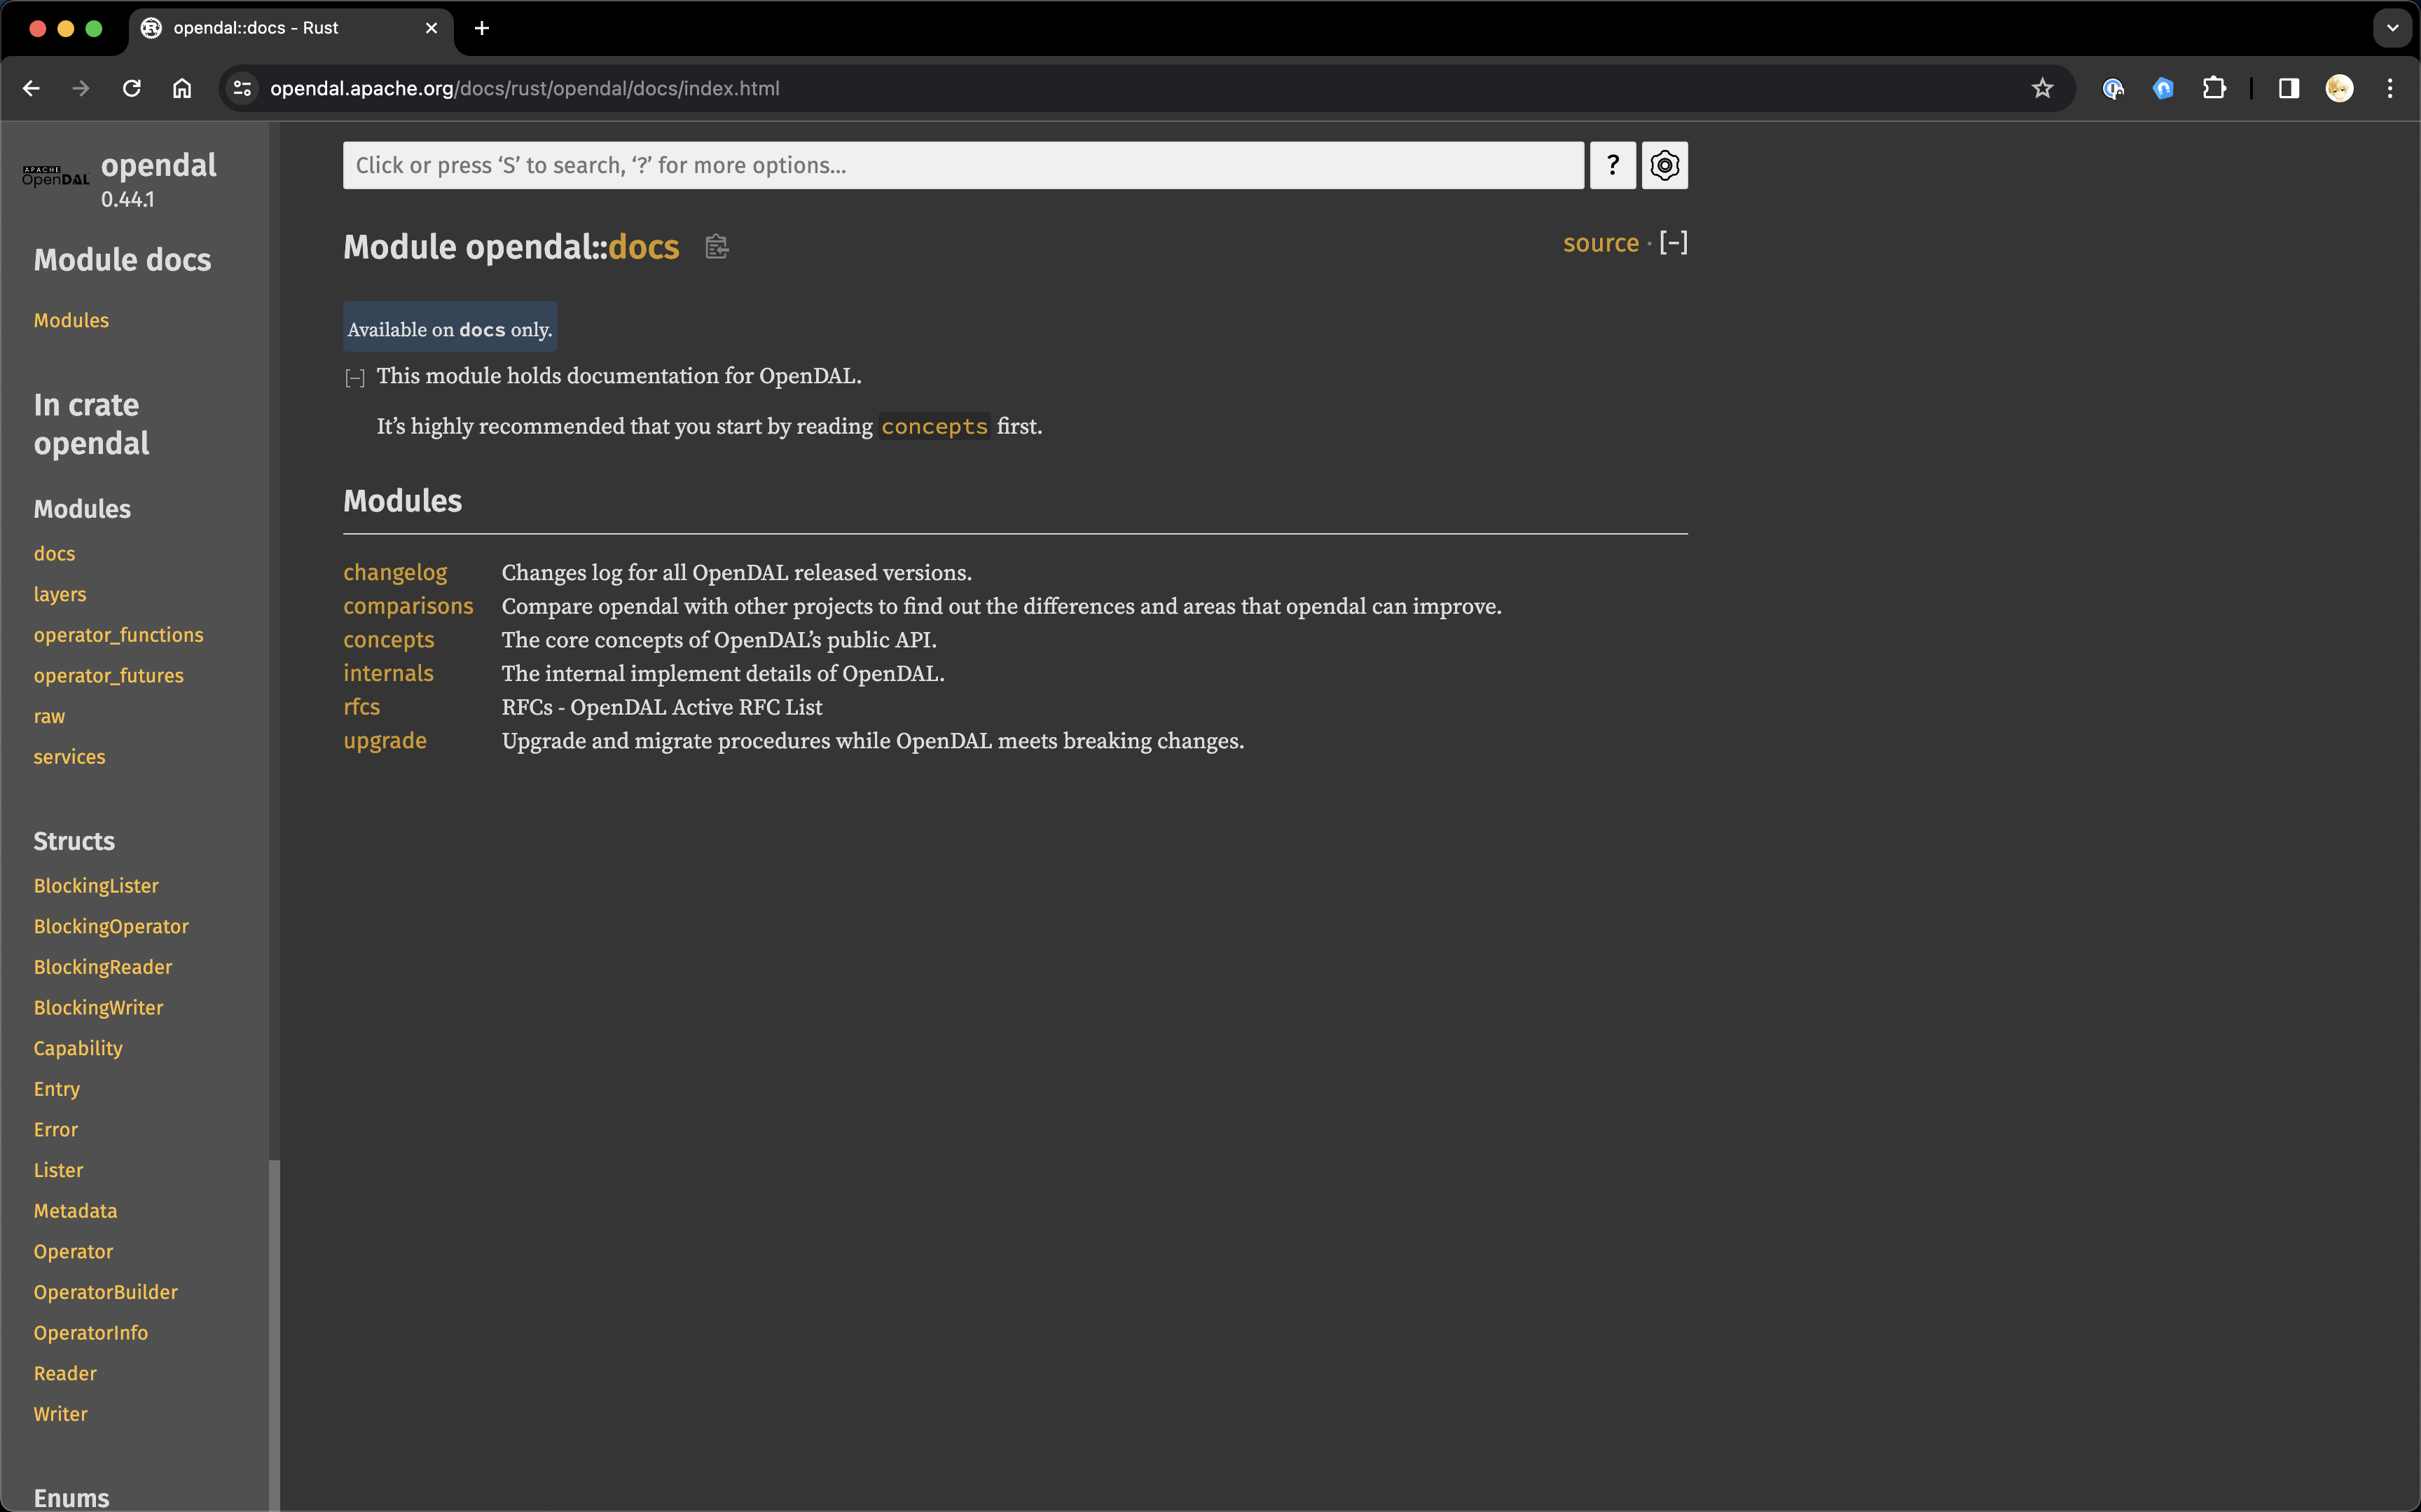Open the Lister struct

(58, 1170)
